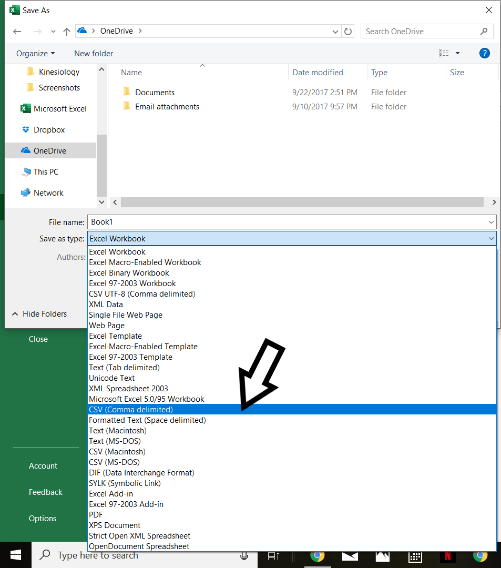Close the Save As dialog
Screen dimensions: 501x568
tap(489, 10)
